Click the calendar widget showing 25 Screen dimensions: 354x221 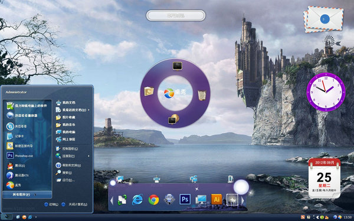[x=324, y=178]
